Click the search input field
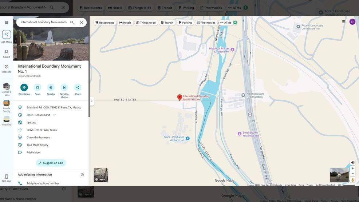 point(43,23)
